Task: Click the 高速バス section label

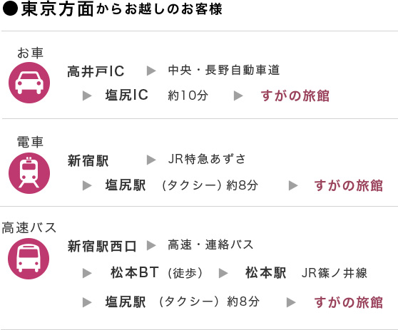Action: pos(29,227)
